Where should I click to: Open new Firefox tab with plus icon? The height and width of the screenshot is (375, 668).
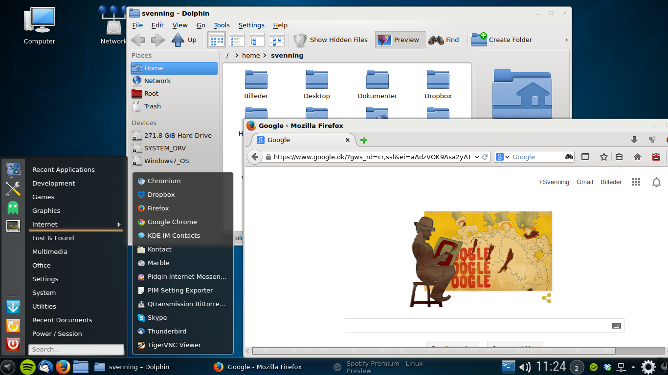coord(363,140)
